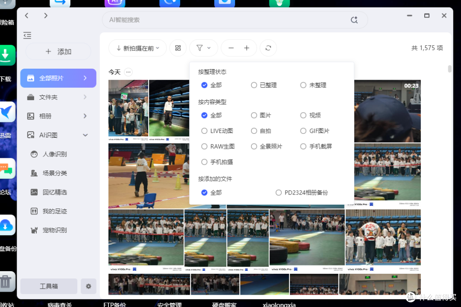Image resolution: width=461 pixels, height=307 pixels.
Task: Focus the AI智能搜索 search field
Action: point(235,20)
